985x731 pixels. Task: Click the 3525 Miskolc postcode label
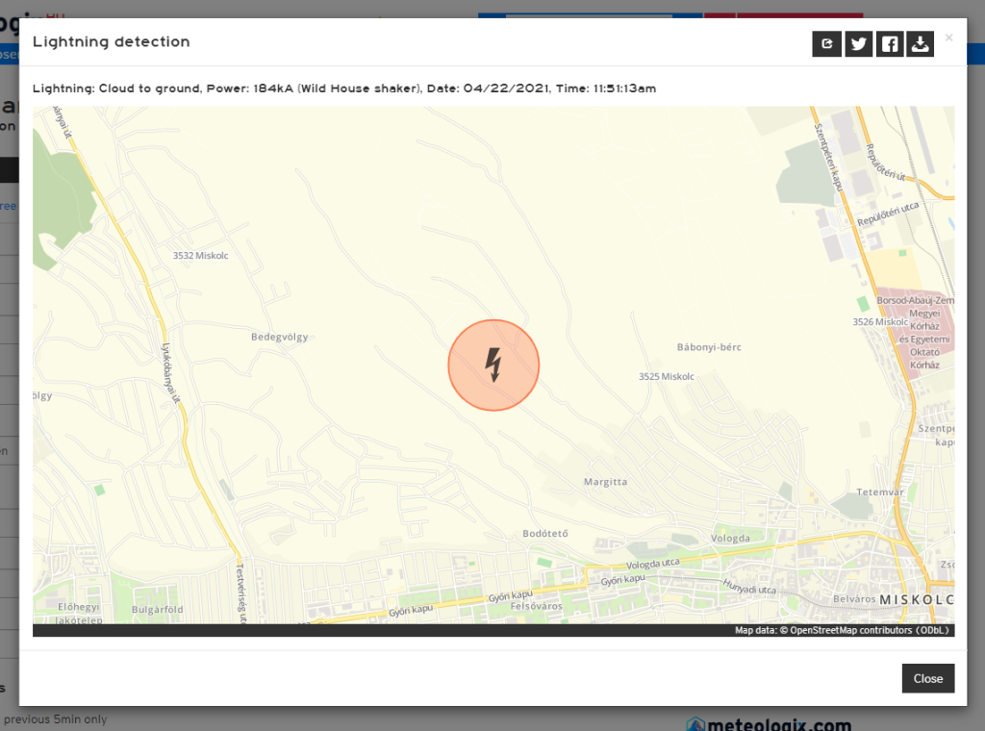[x=666, y=376]
